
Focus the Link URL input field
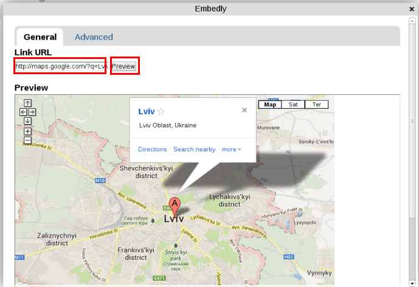coord(60,66)
